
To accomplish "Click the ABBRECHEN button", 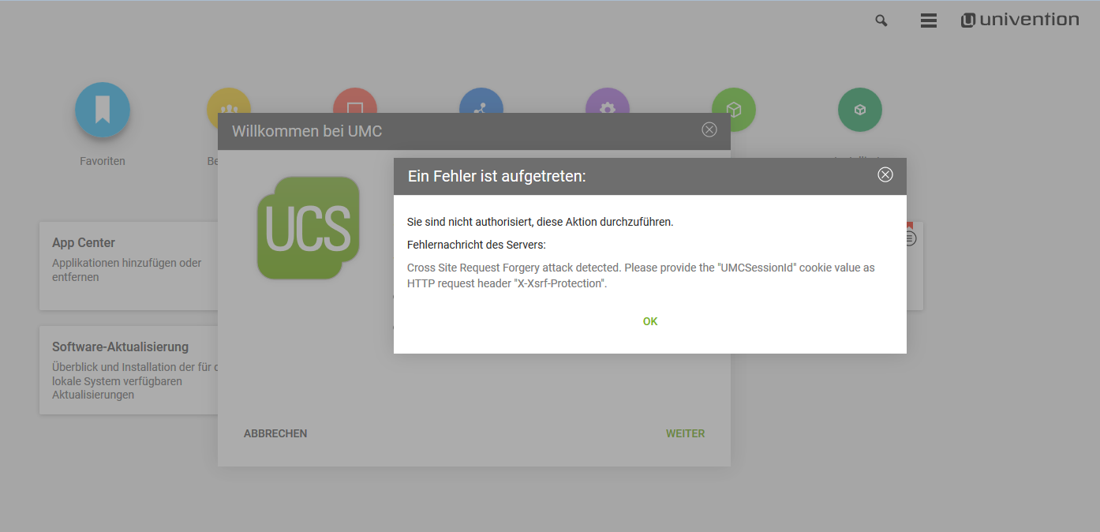I will click(x=275, y=433).
